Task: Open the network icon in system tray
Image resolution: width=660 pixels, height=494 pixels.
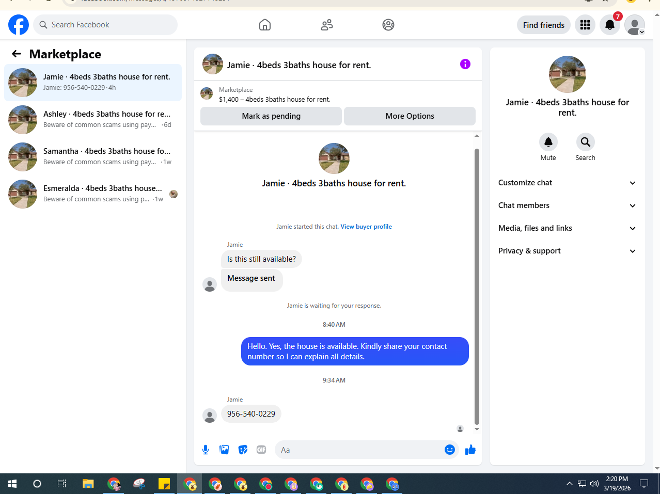Action: pyautogui.click(x=582, y=484)
